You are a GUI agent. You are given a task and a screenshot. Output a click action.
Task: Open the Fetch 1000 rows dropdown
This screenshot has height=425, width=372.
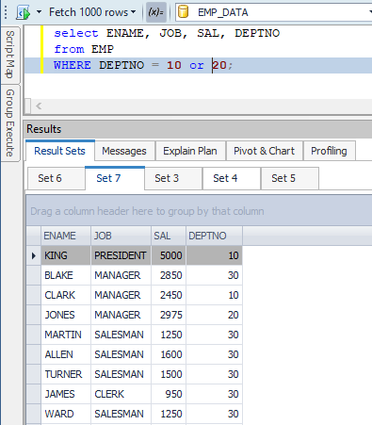92,12
